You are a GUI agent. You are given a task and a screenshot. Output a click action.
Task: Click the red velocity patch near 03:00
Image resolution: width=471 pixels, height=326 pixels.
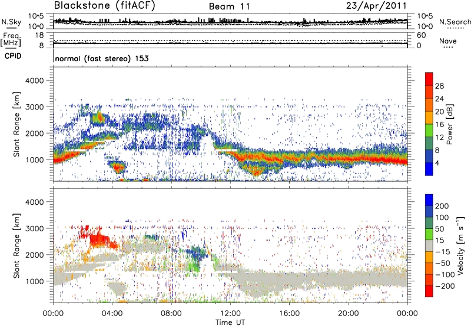(99, 239)
